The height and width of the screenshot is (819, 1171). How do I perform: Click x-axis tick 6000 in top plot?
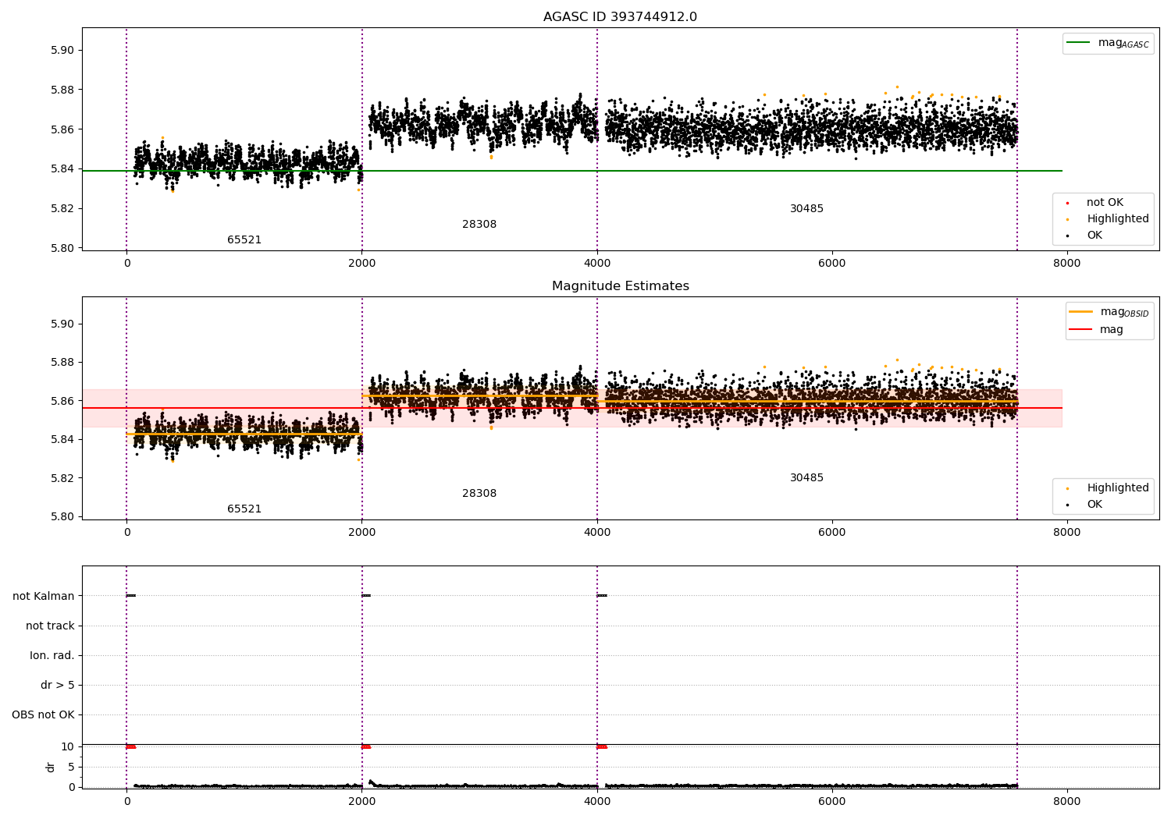pyautogui.click(x=831, y=264)
